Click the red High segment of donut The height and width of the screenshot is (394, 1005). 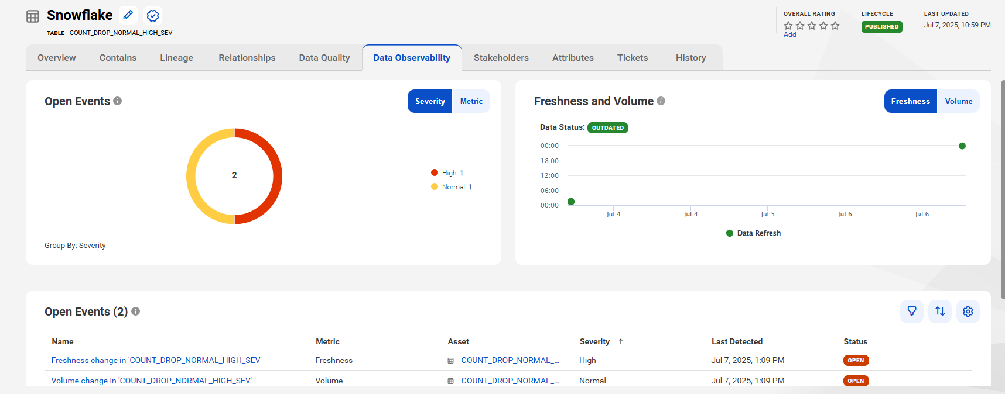click(x=278, y=176)
